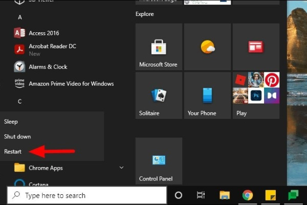
Task: Click the Type here to search box
Action: [87, 195]
